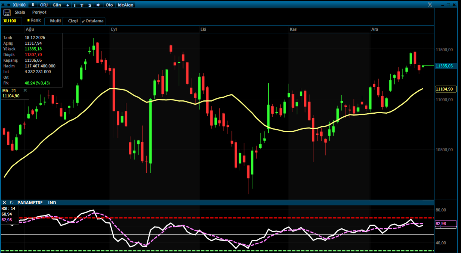Open the Skala scale menu
The image size is (461, 253).
tap(20, 12)
